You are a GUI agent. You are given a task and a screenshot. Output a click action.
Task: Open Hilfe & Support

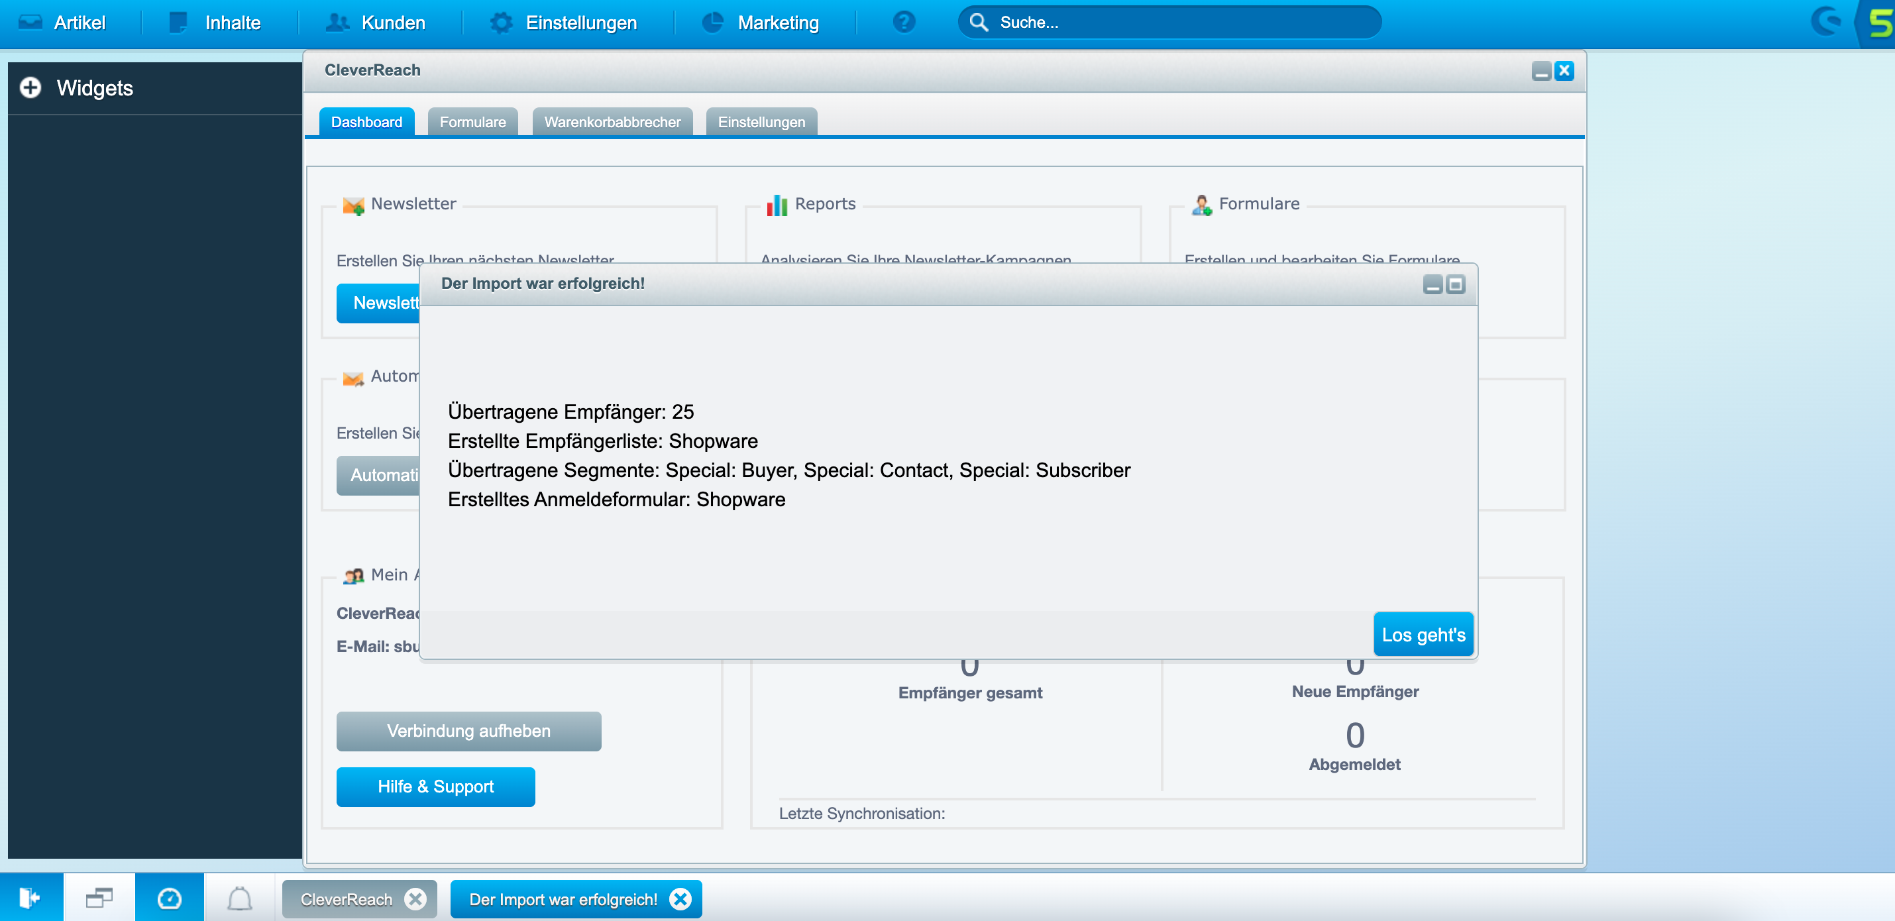pyautogui.click(x=435, y=786)
